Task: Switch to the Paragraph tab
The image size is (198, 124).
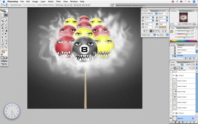Action: tap(153, 11)
